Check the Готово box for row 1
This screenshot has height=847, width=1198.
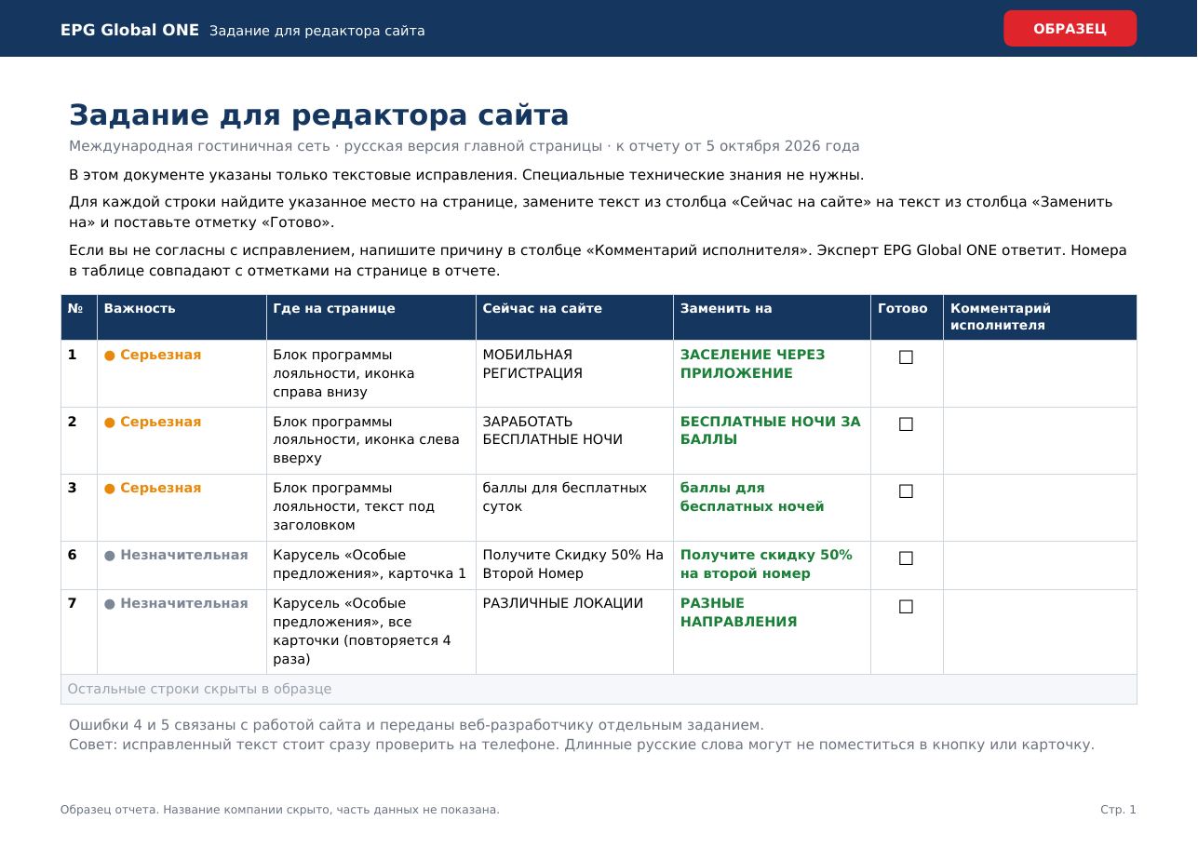(x=906, y=356)
